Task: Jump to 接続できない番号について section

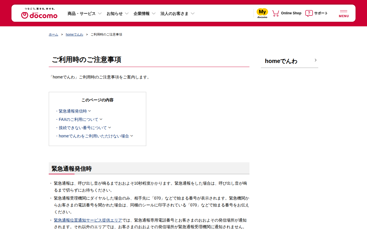Action: 83,128
